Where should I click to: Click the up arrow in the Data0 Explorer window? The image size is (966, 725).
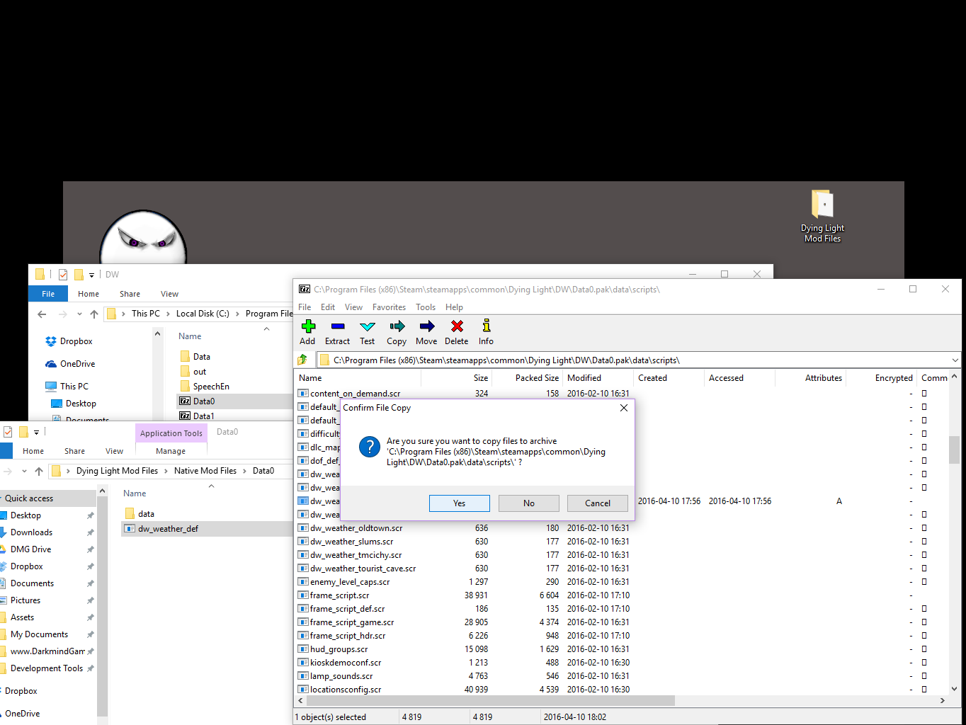[x=39, y=471]
